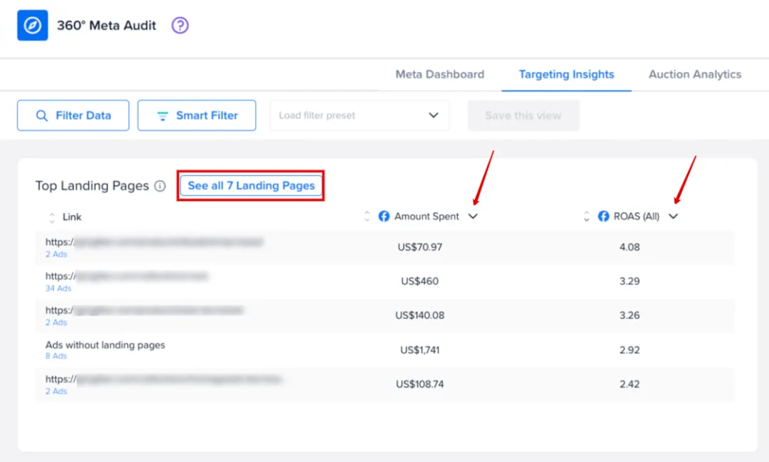769x462 pixels.
Task: Click the US$140.08 amount cell
Action: (x=420, y=315)
